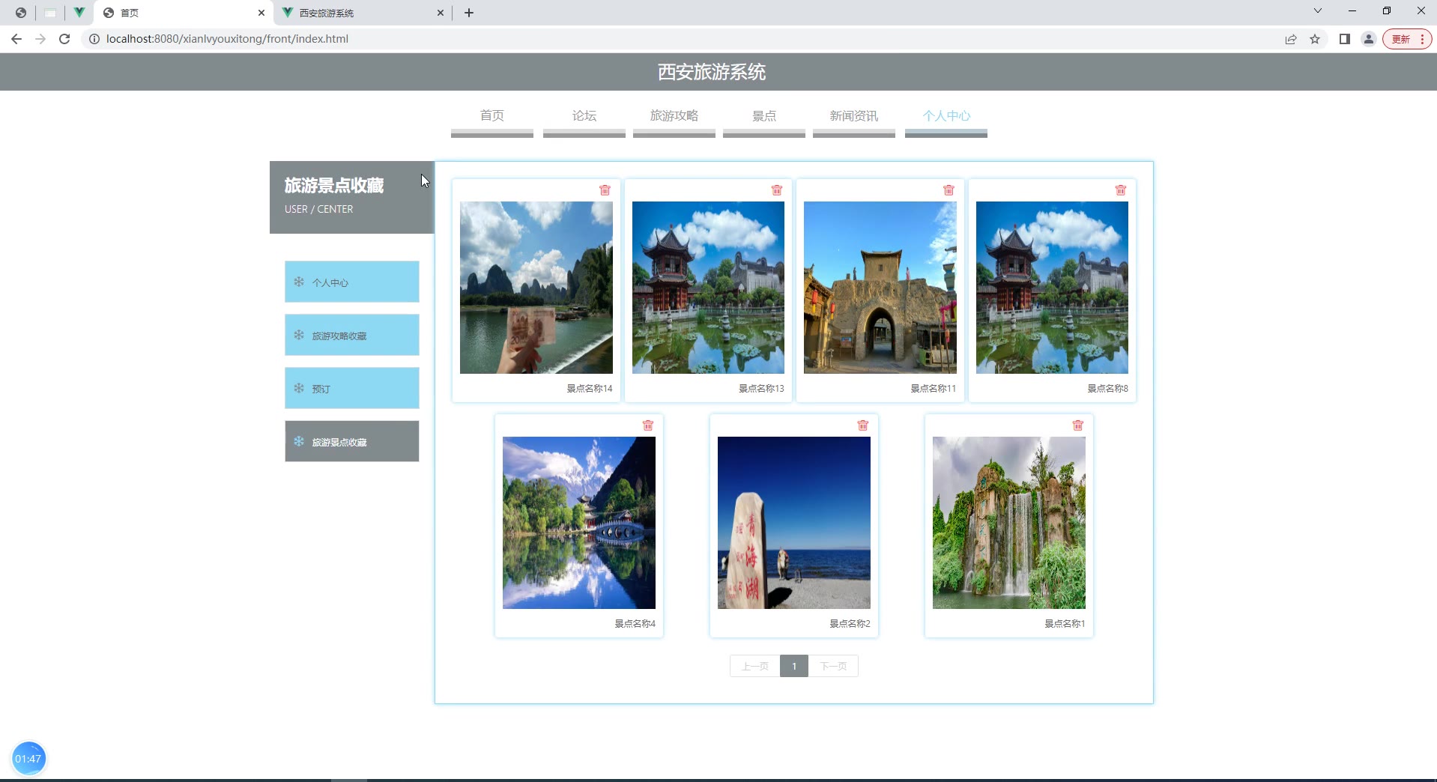Remove 景点名称11 using its trash icon
This screenshot has height=782, width=1437.
949,190
